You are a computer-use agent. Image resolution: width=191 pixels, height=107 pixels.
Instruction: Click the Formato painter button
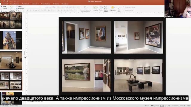pos(4,11)
